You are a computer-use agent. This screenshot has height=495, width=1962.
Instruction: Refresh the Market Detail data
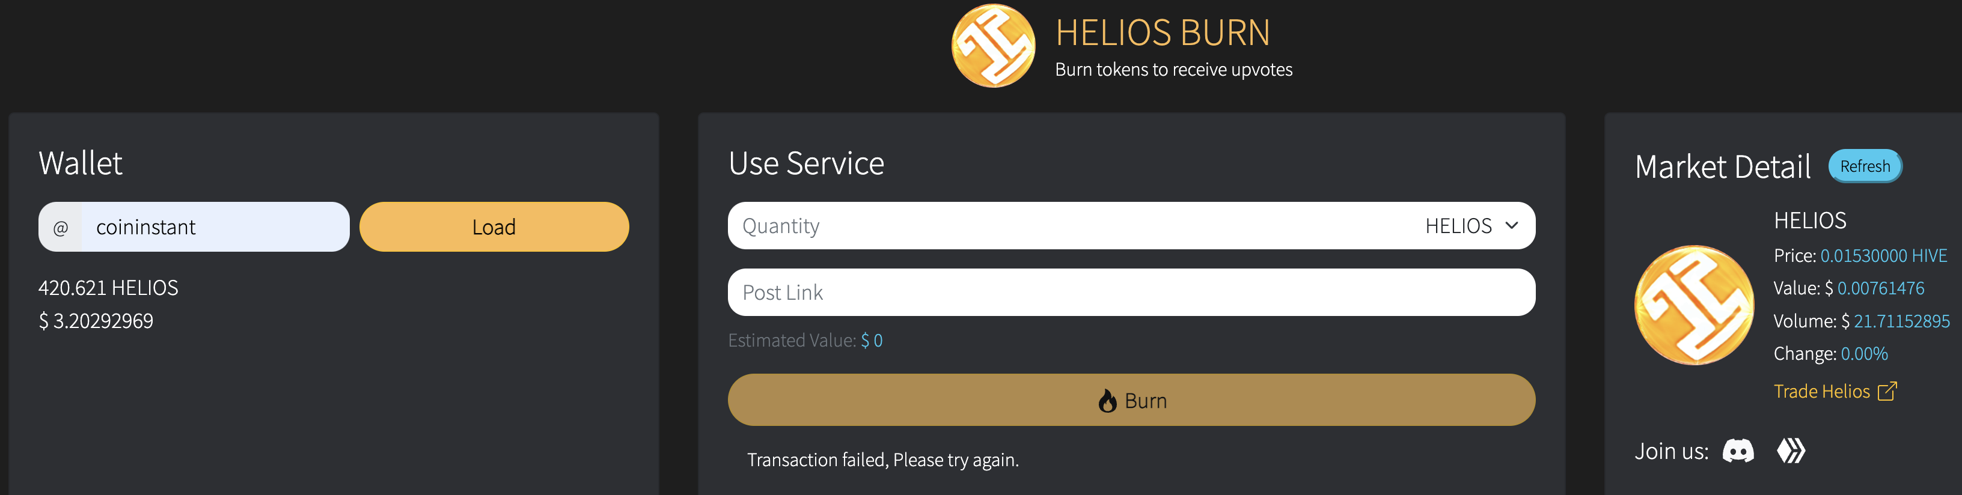pos(1865,166)
